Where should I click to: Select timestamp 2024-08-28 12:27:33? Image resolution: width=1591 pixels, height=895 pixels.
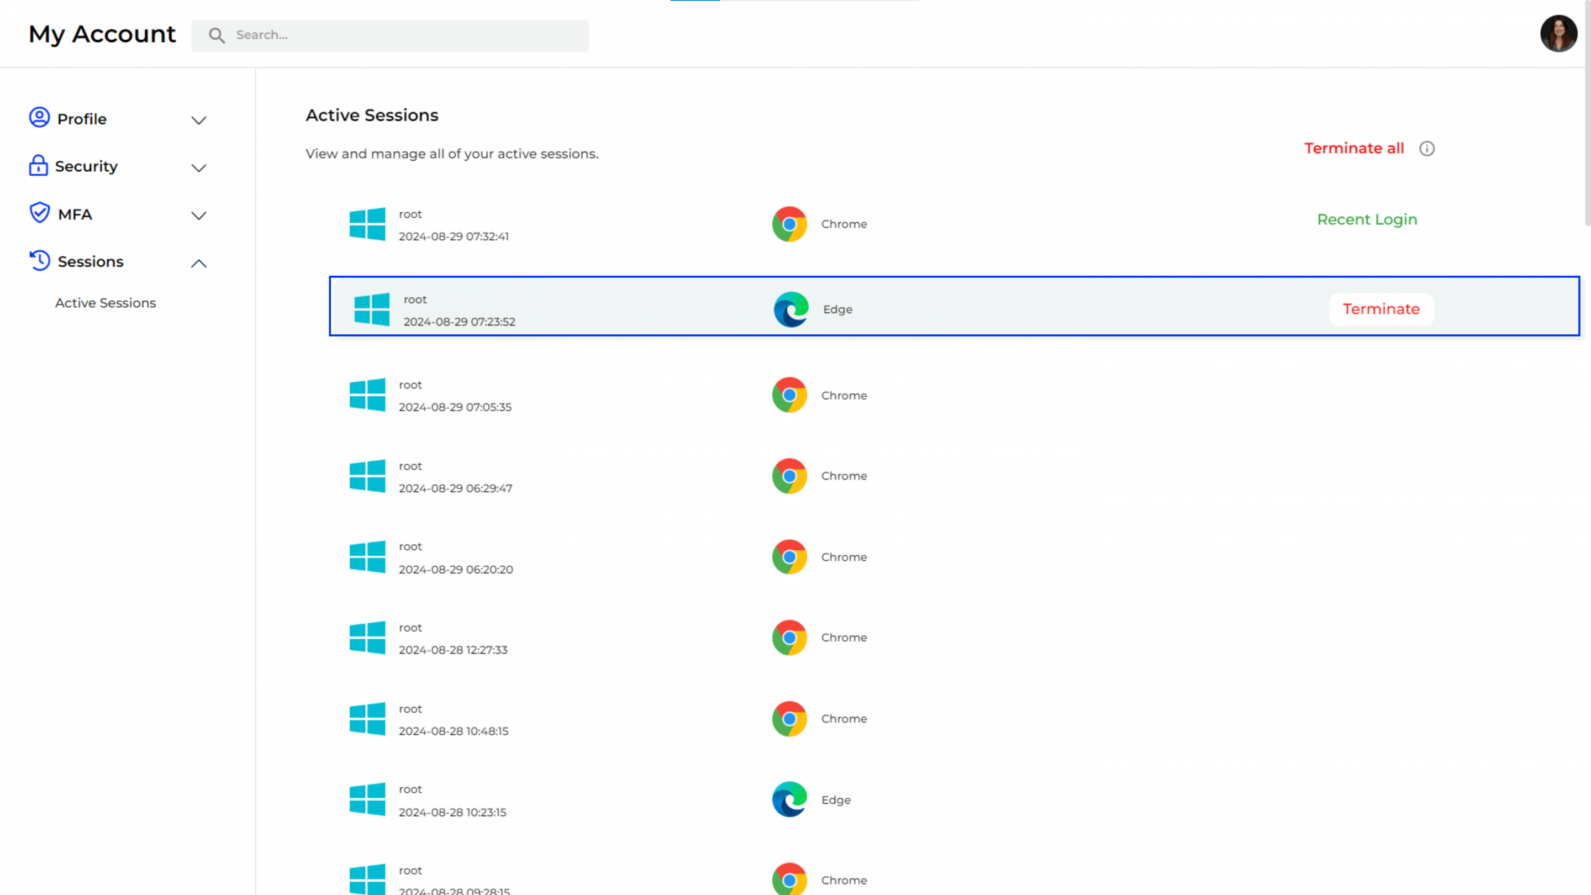click(453, 650)
